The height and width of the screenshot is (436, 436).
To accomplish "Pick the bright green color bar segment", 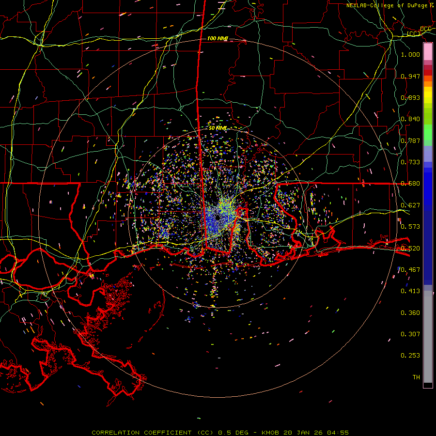I will point(428,132).
